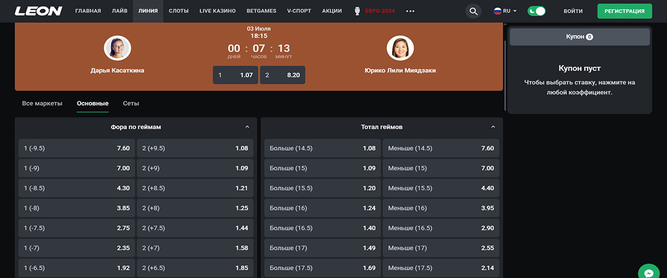Click Yuriko Lily Miyazaki's player photo
667x278 pixels.
[400, 48]
